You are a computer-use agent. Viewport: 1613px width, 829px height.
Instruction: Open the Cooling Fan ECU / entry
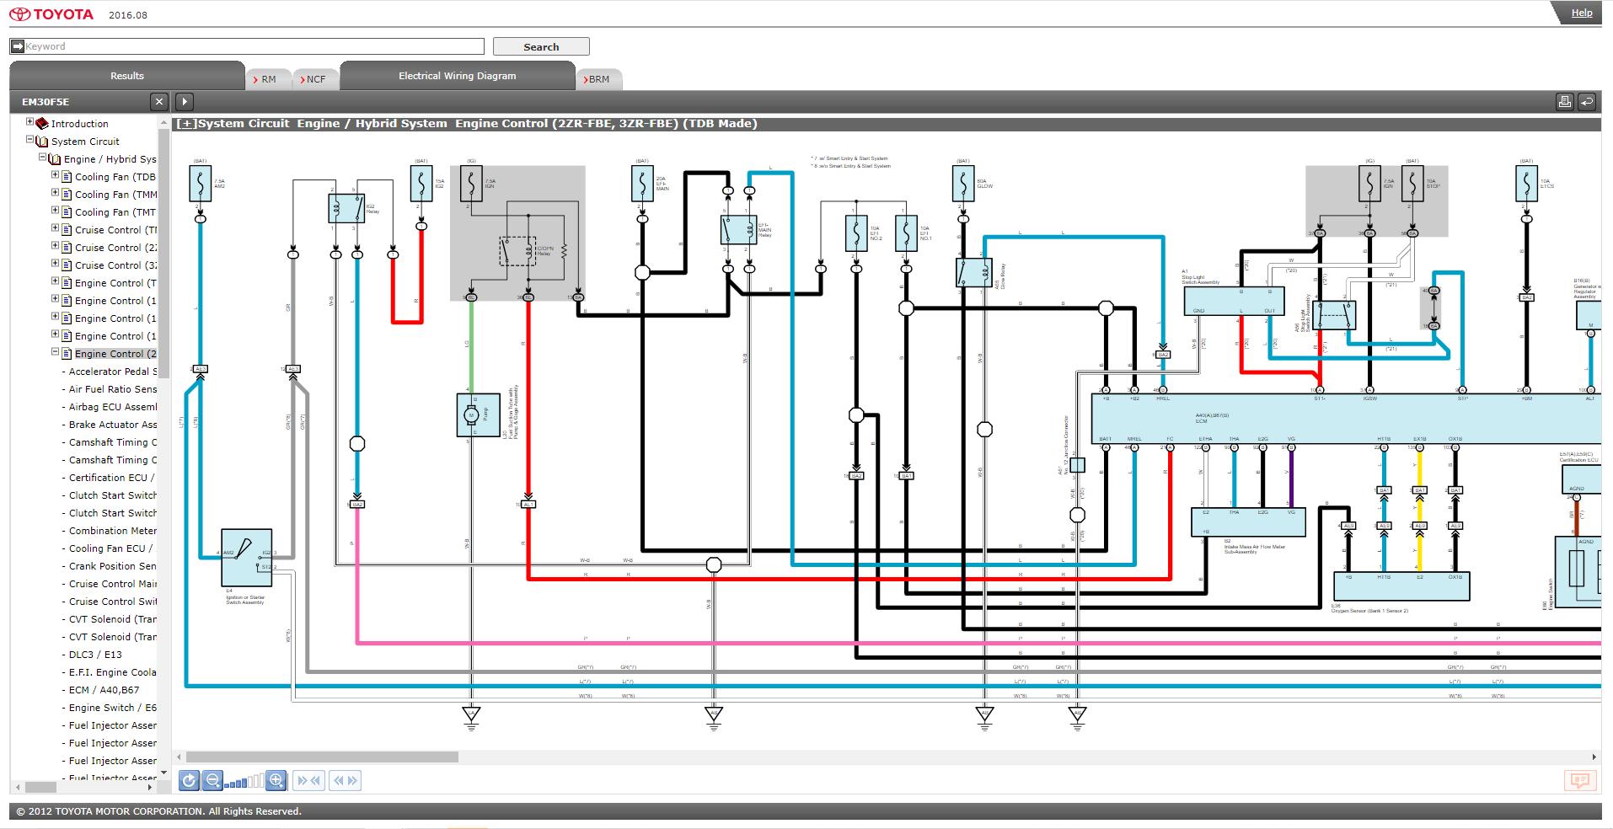(x=111, y=548)
